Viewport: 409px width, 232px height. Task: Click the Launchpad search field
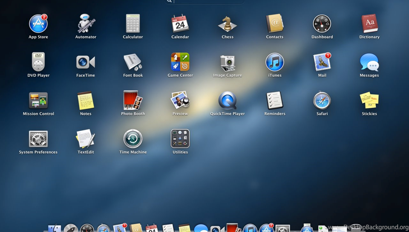click(x=205, y=1)
